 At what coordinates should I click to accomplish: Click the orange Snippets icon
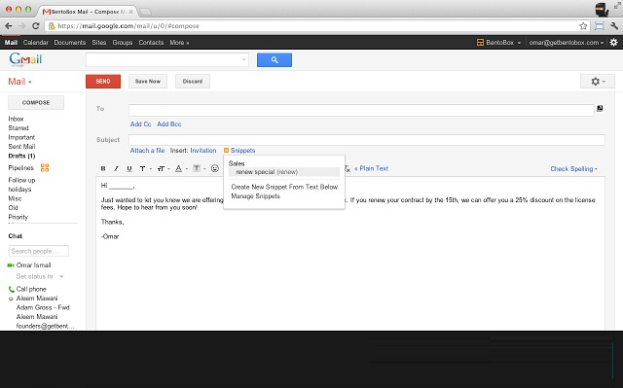(x=226, y=151)
